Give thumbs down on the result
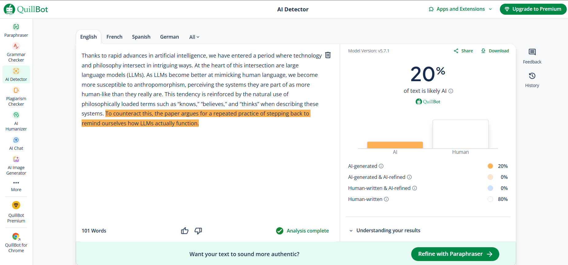Screen dimensions: 568x265 click(x=198, y=231)
